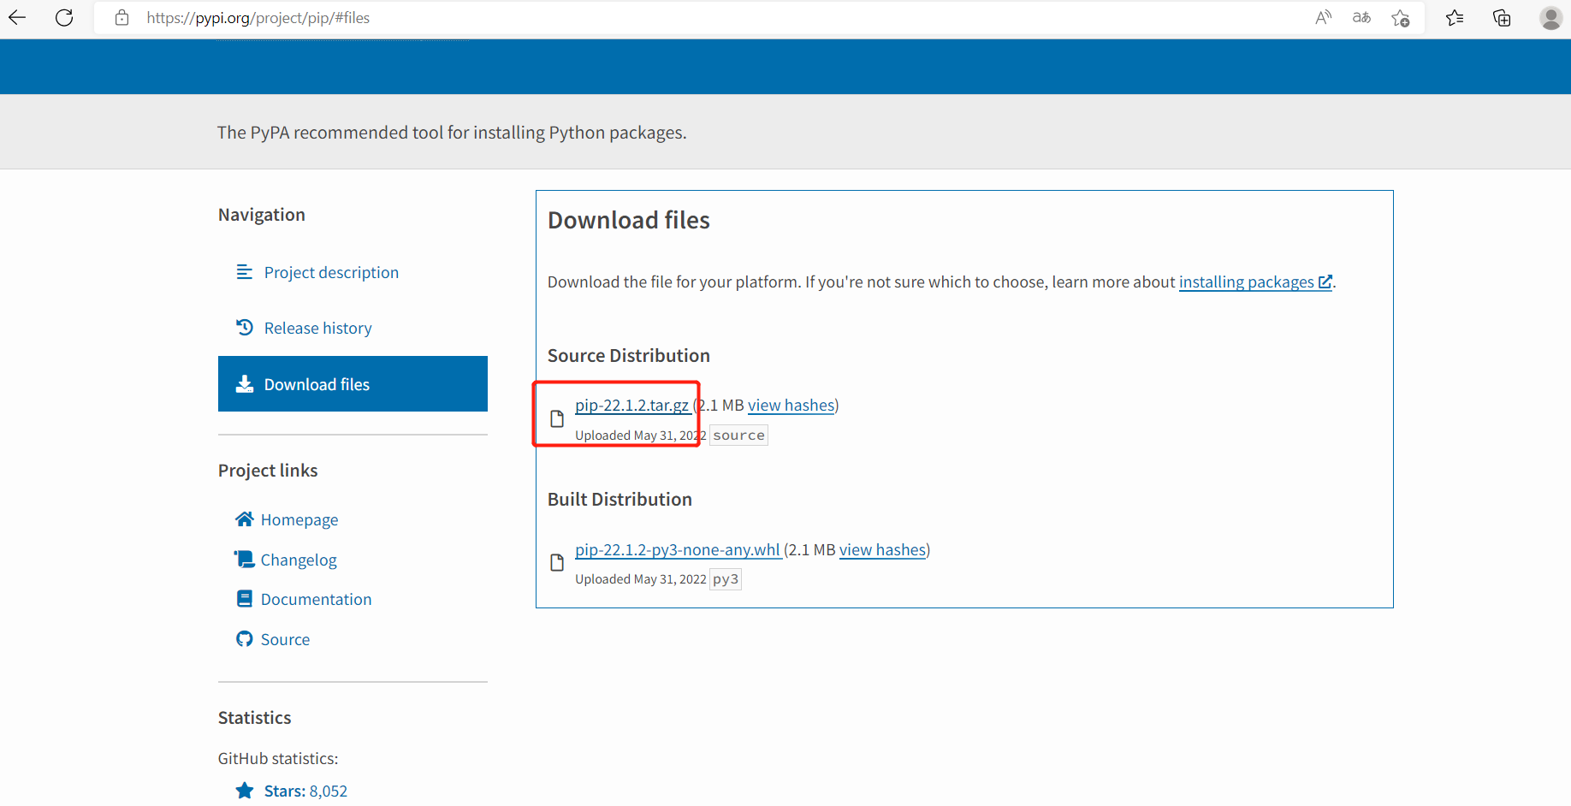
Task: Click the file icon beside pip-22.1.2.tar.gz
Action: [557, 419]
